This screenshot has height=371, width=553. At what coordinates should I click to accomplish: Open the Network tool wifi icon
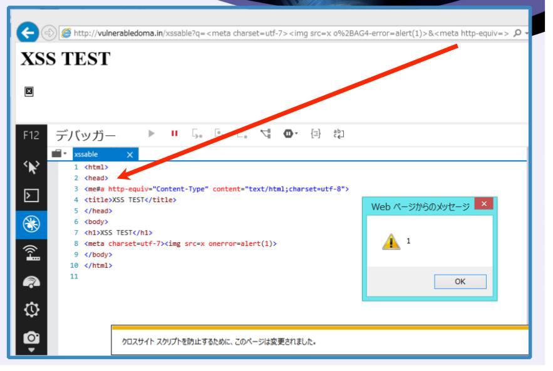pos(31,253)
